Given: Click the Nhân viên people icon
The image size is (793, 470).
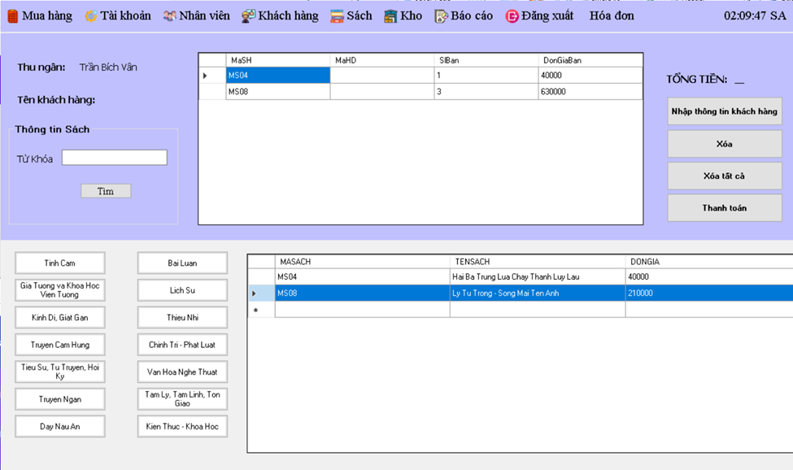Looking at the screenshot, I should 169,16.
